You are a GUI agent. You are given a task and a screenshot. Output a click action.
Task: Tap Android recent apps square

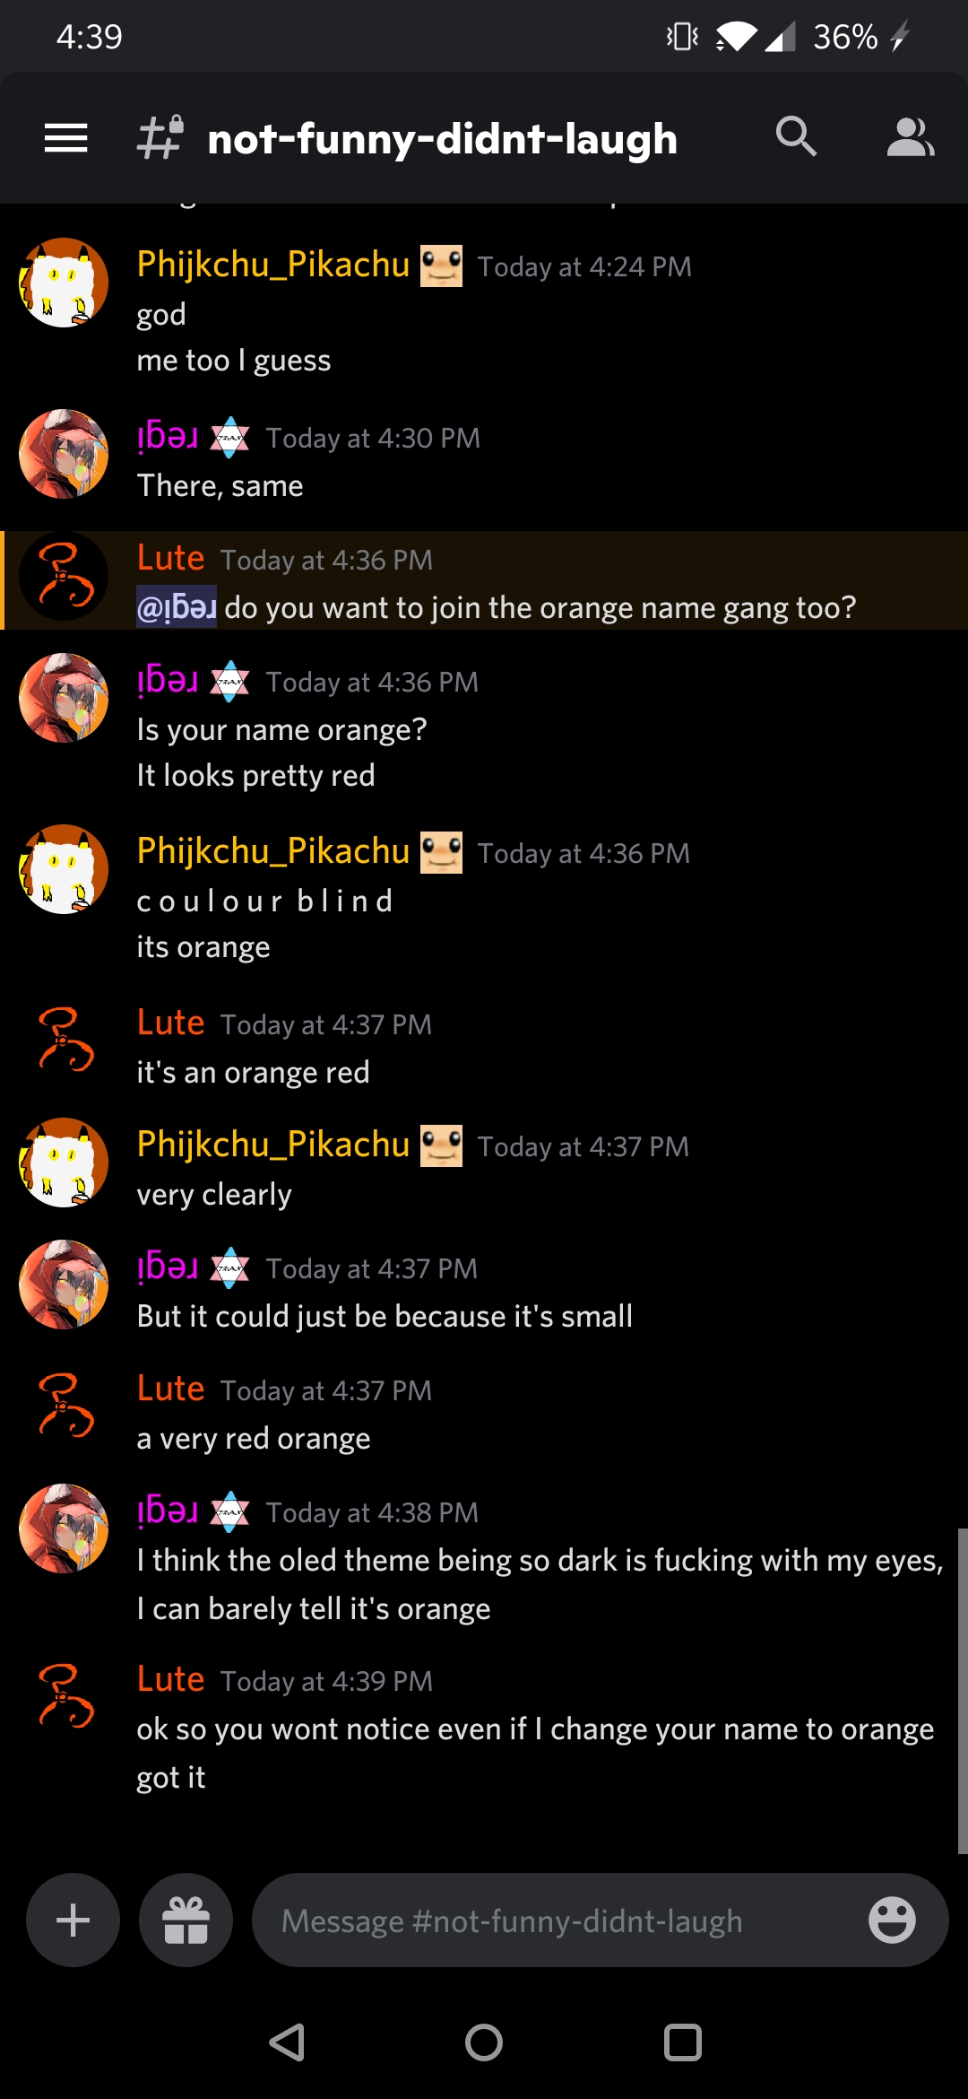[x=682, y=2042]
